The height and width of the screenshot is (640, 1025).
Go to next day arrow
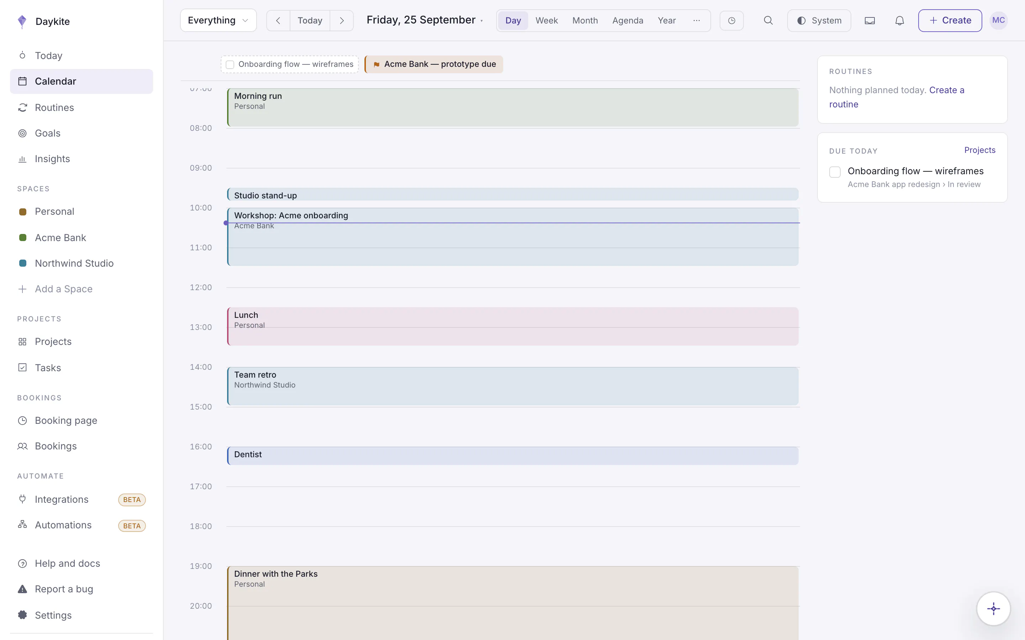point(341,20)
